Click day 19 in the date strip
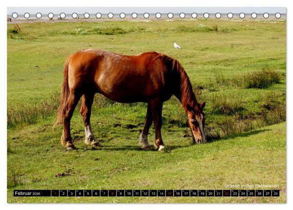The image size is (293, 210). pyautogui.click(x=202, y=193)
